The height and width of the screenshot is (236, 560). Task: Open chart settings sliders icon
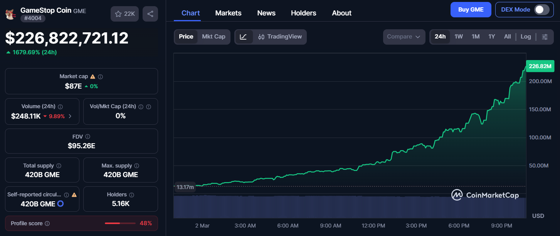[545, 37]
